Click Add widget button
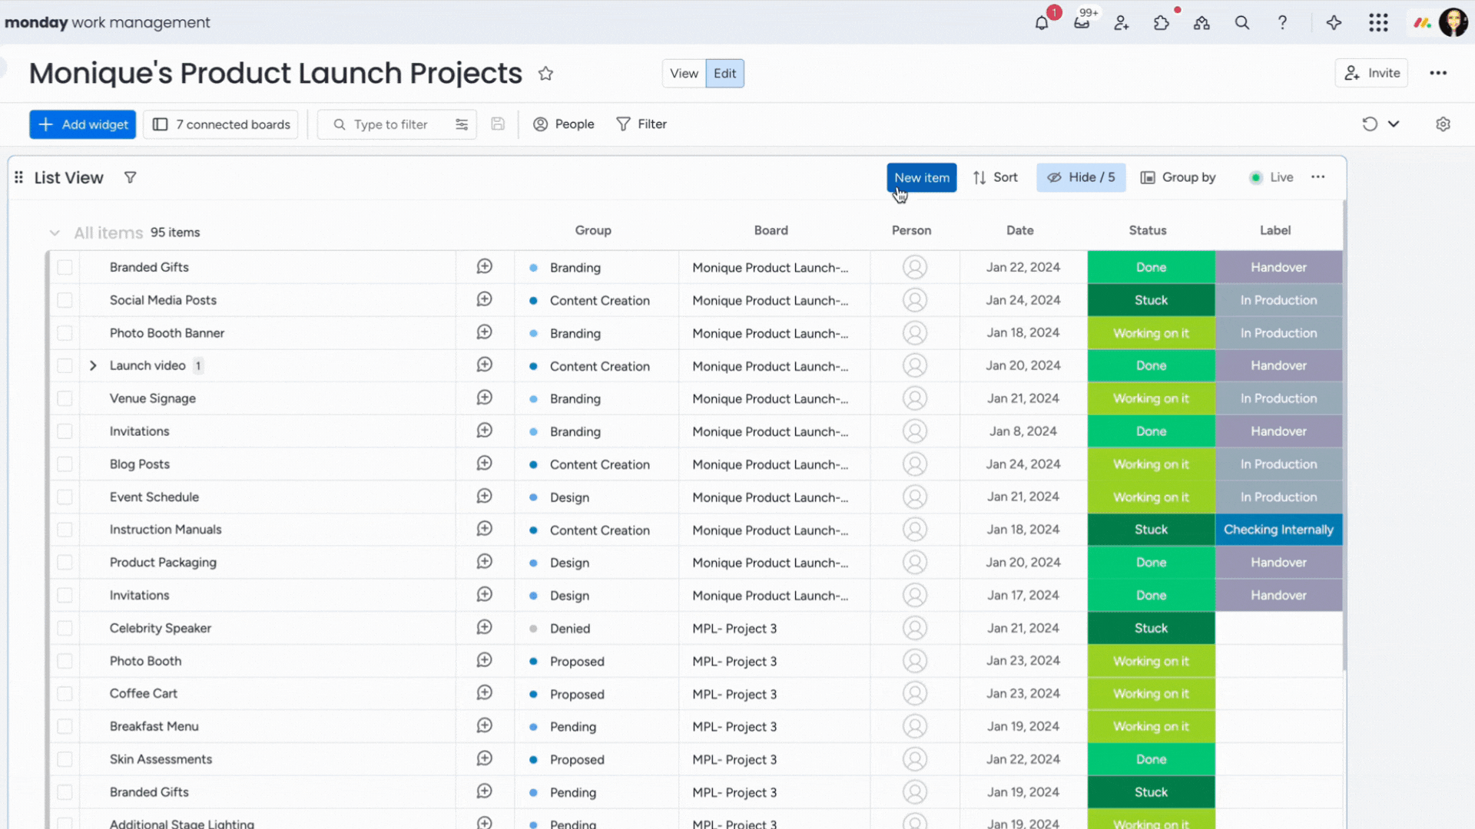 point(83,124)
